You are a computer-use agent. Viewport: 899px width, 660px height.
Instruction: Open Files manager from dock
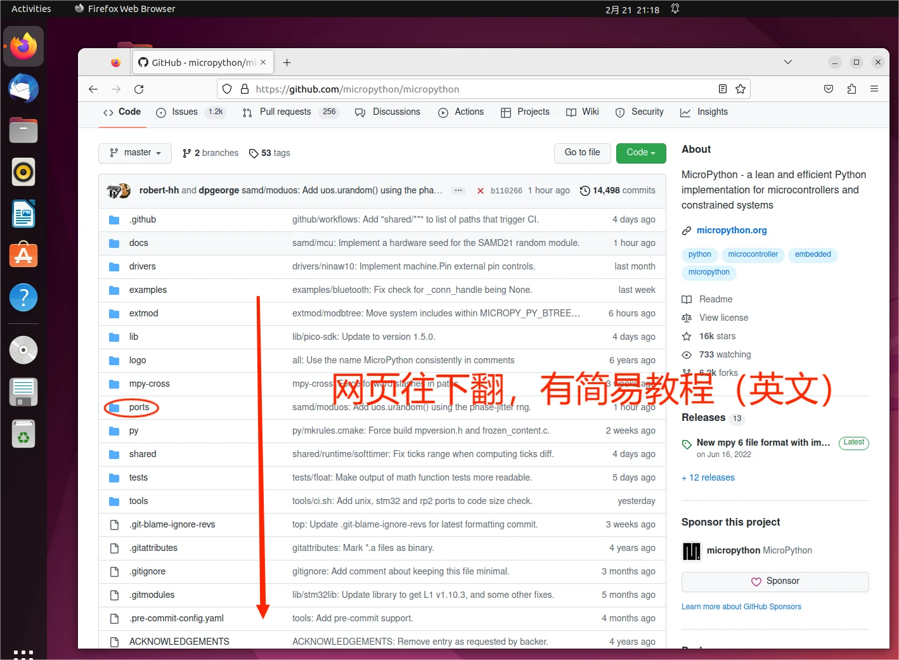point(23,130)
